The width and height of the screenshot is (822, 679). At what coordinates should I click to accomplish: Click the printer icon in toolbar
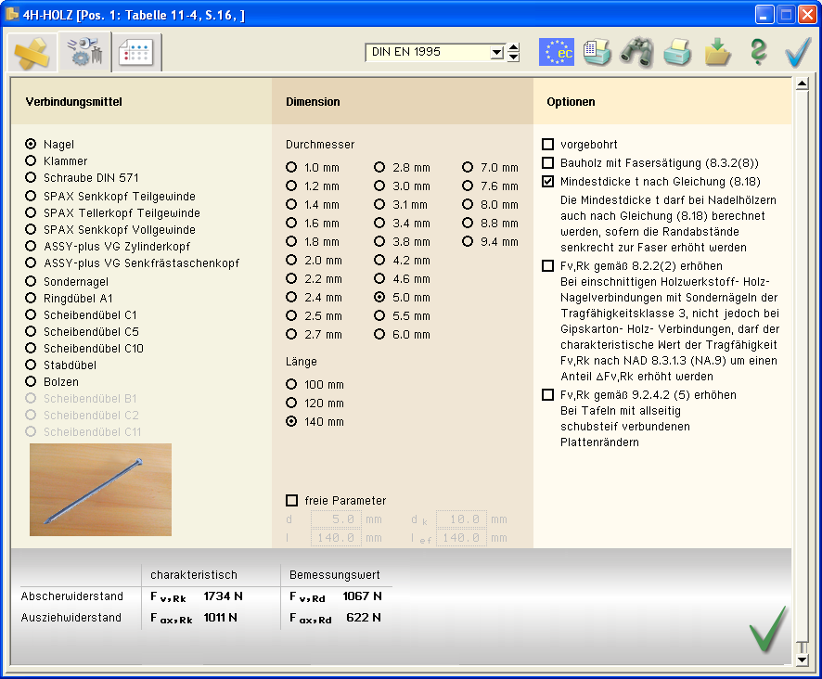[x=677, y=53]
